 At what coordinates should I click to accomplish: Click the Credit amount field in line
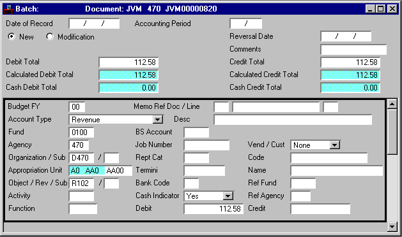click(320, 209)
